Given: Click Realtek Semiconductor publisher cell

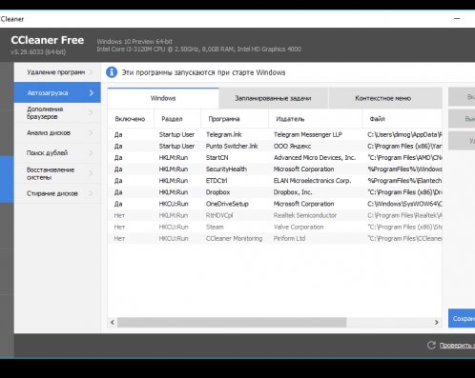Looking at the screenshot, I should [305, 215].
